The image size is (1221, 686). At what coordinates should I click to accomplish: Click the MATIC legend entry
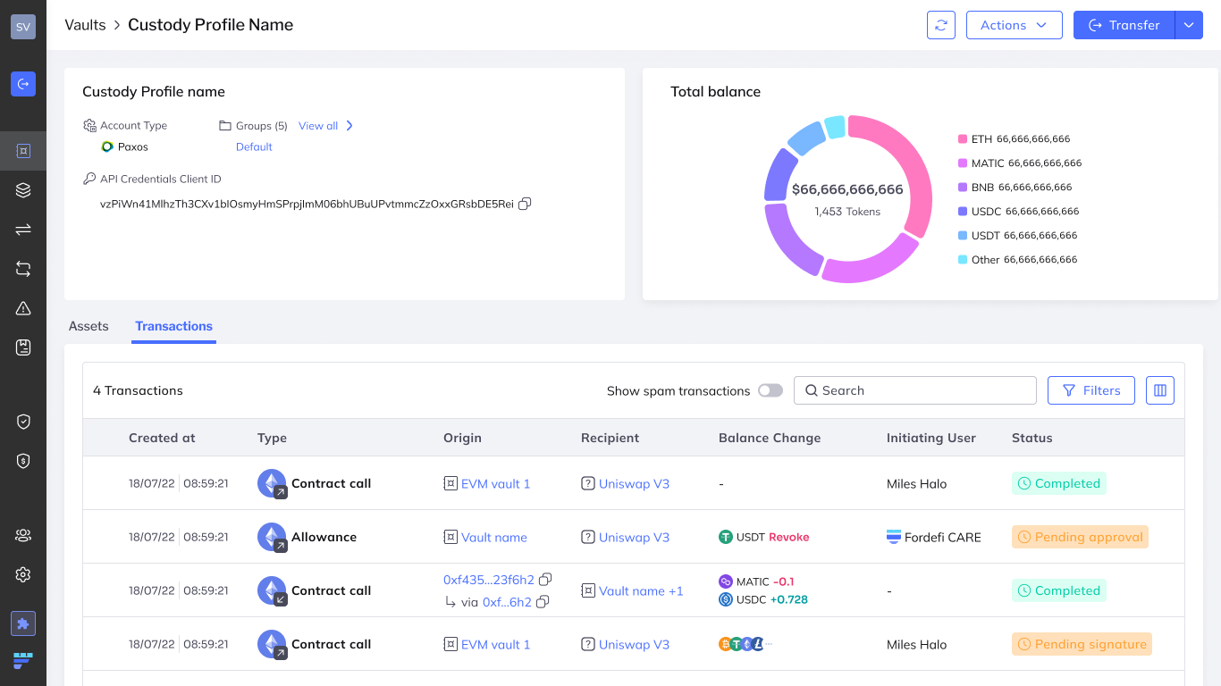tap(1020, 163)
